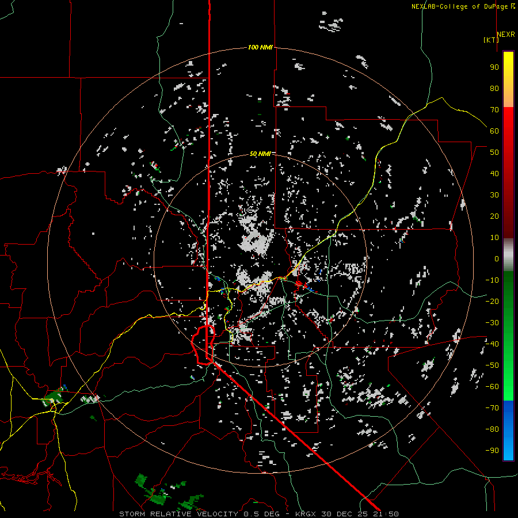The width and height of the screenshot is (518, 518).
Task: Click the -50 value on the velocity scale
Action: 492,365
